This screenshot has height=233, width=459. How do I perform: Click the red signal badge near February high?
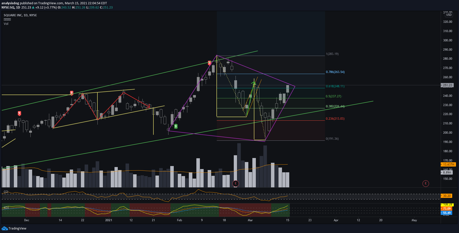(x=209, y=63)
